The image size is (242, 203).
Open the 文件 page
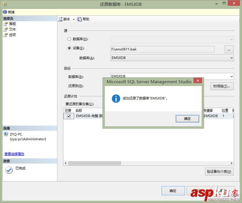click(x=12, y=29)
